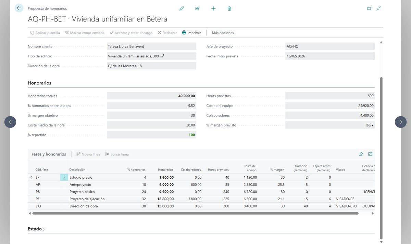Click the Tipo de edificio field
The width and height of the screenshot is (411, 244).
pos(151,56)
